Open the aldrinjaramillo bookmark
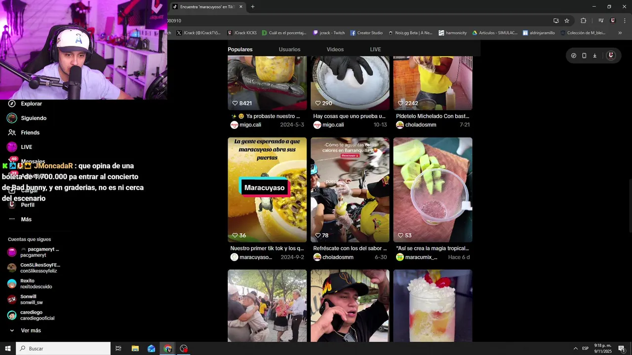632x355 pixels. pos(538,33)
